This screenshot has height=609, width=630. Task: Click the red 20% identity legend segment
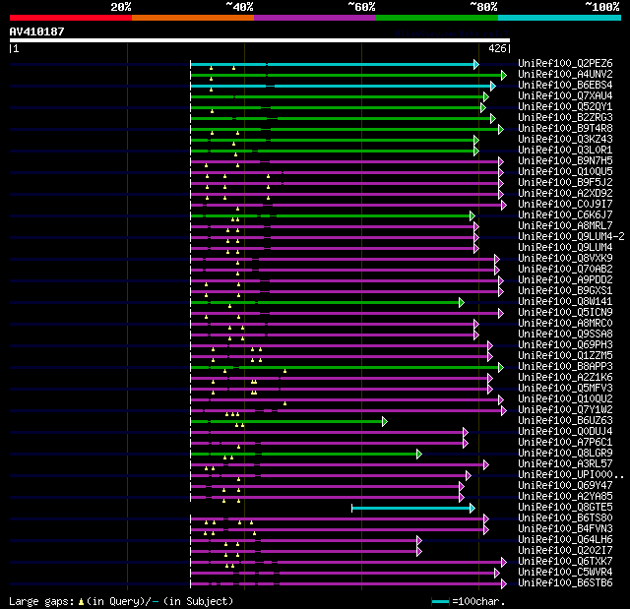pyautogui.click(x=71, y=18)
